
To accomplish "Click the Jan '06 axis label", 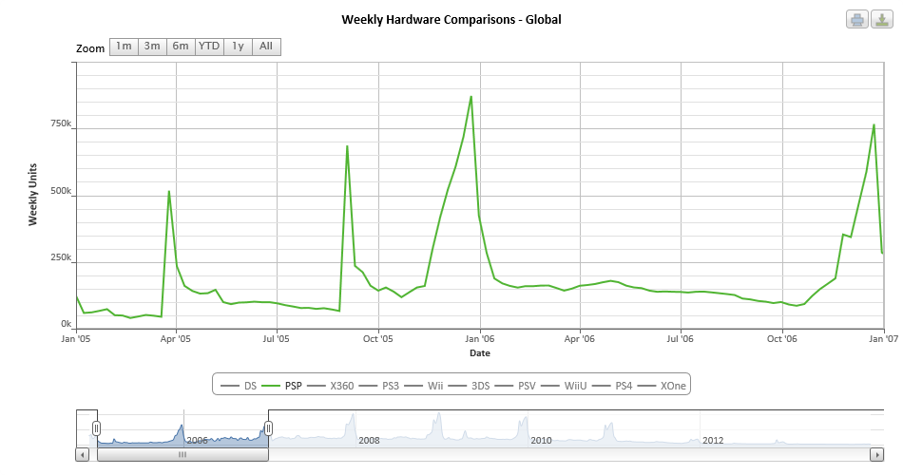I will tap(480, 339).
